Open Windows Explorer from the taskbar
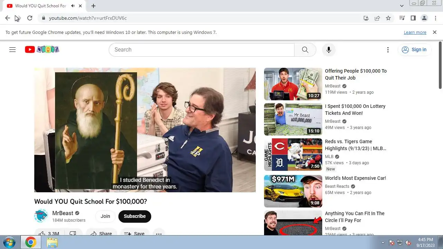 52,242
